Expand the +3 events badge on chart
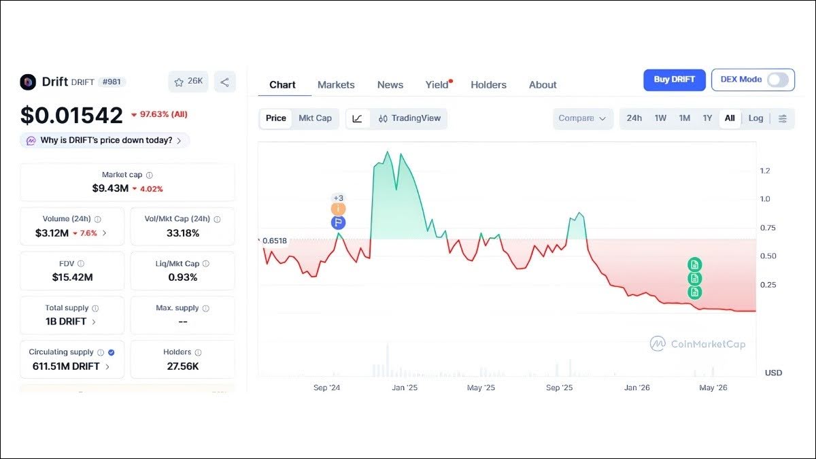The width and height of the screenshot is (816, 459). [338, 198]
